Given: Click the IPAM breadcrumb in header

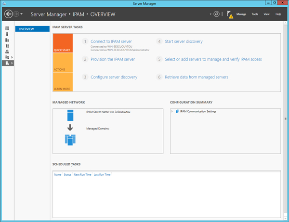Looking at the screenshot, I should click(79, 14).
